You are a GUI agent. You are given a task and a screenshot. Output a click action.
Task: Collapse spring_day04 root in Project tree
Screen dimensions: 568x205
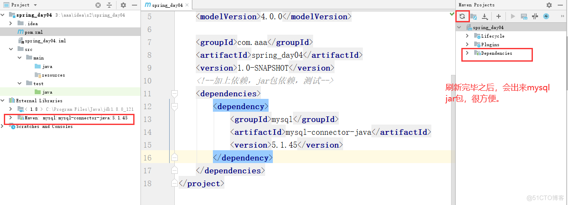pos(3,15)
